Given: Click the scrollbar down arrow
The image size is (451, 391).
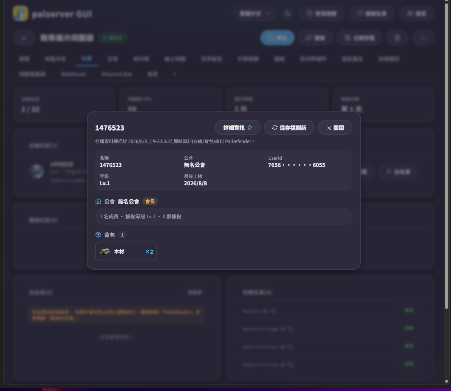Looking at the screenshot, I should (446, 381).
